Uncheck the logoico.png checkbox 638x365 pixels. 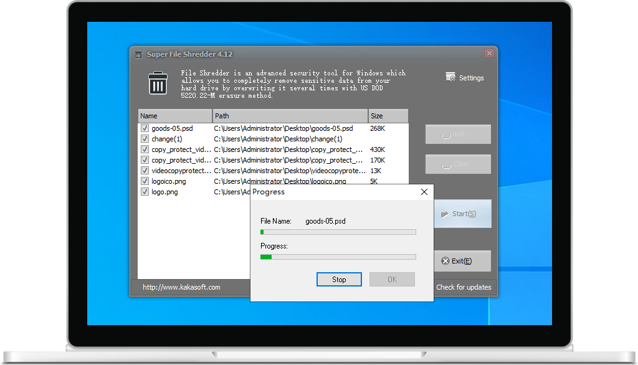click(145, 181)
